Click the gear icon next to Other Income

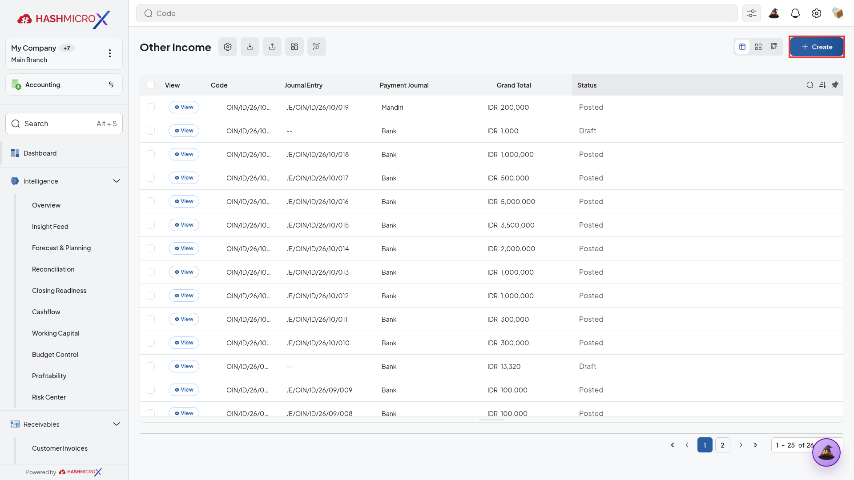pyautogui.click(x=228, y=47)
